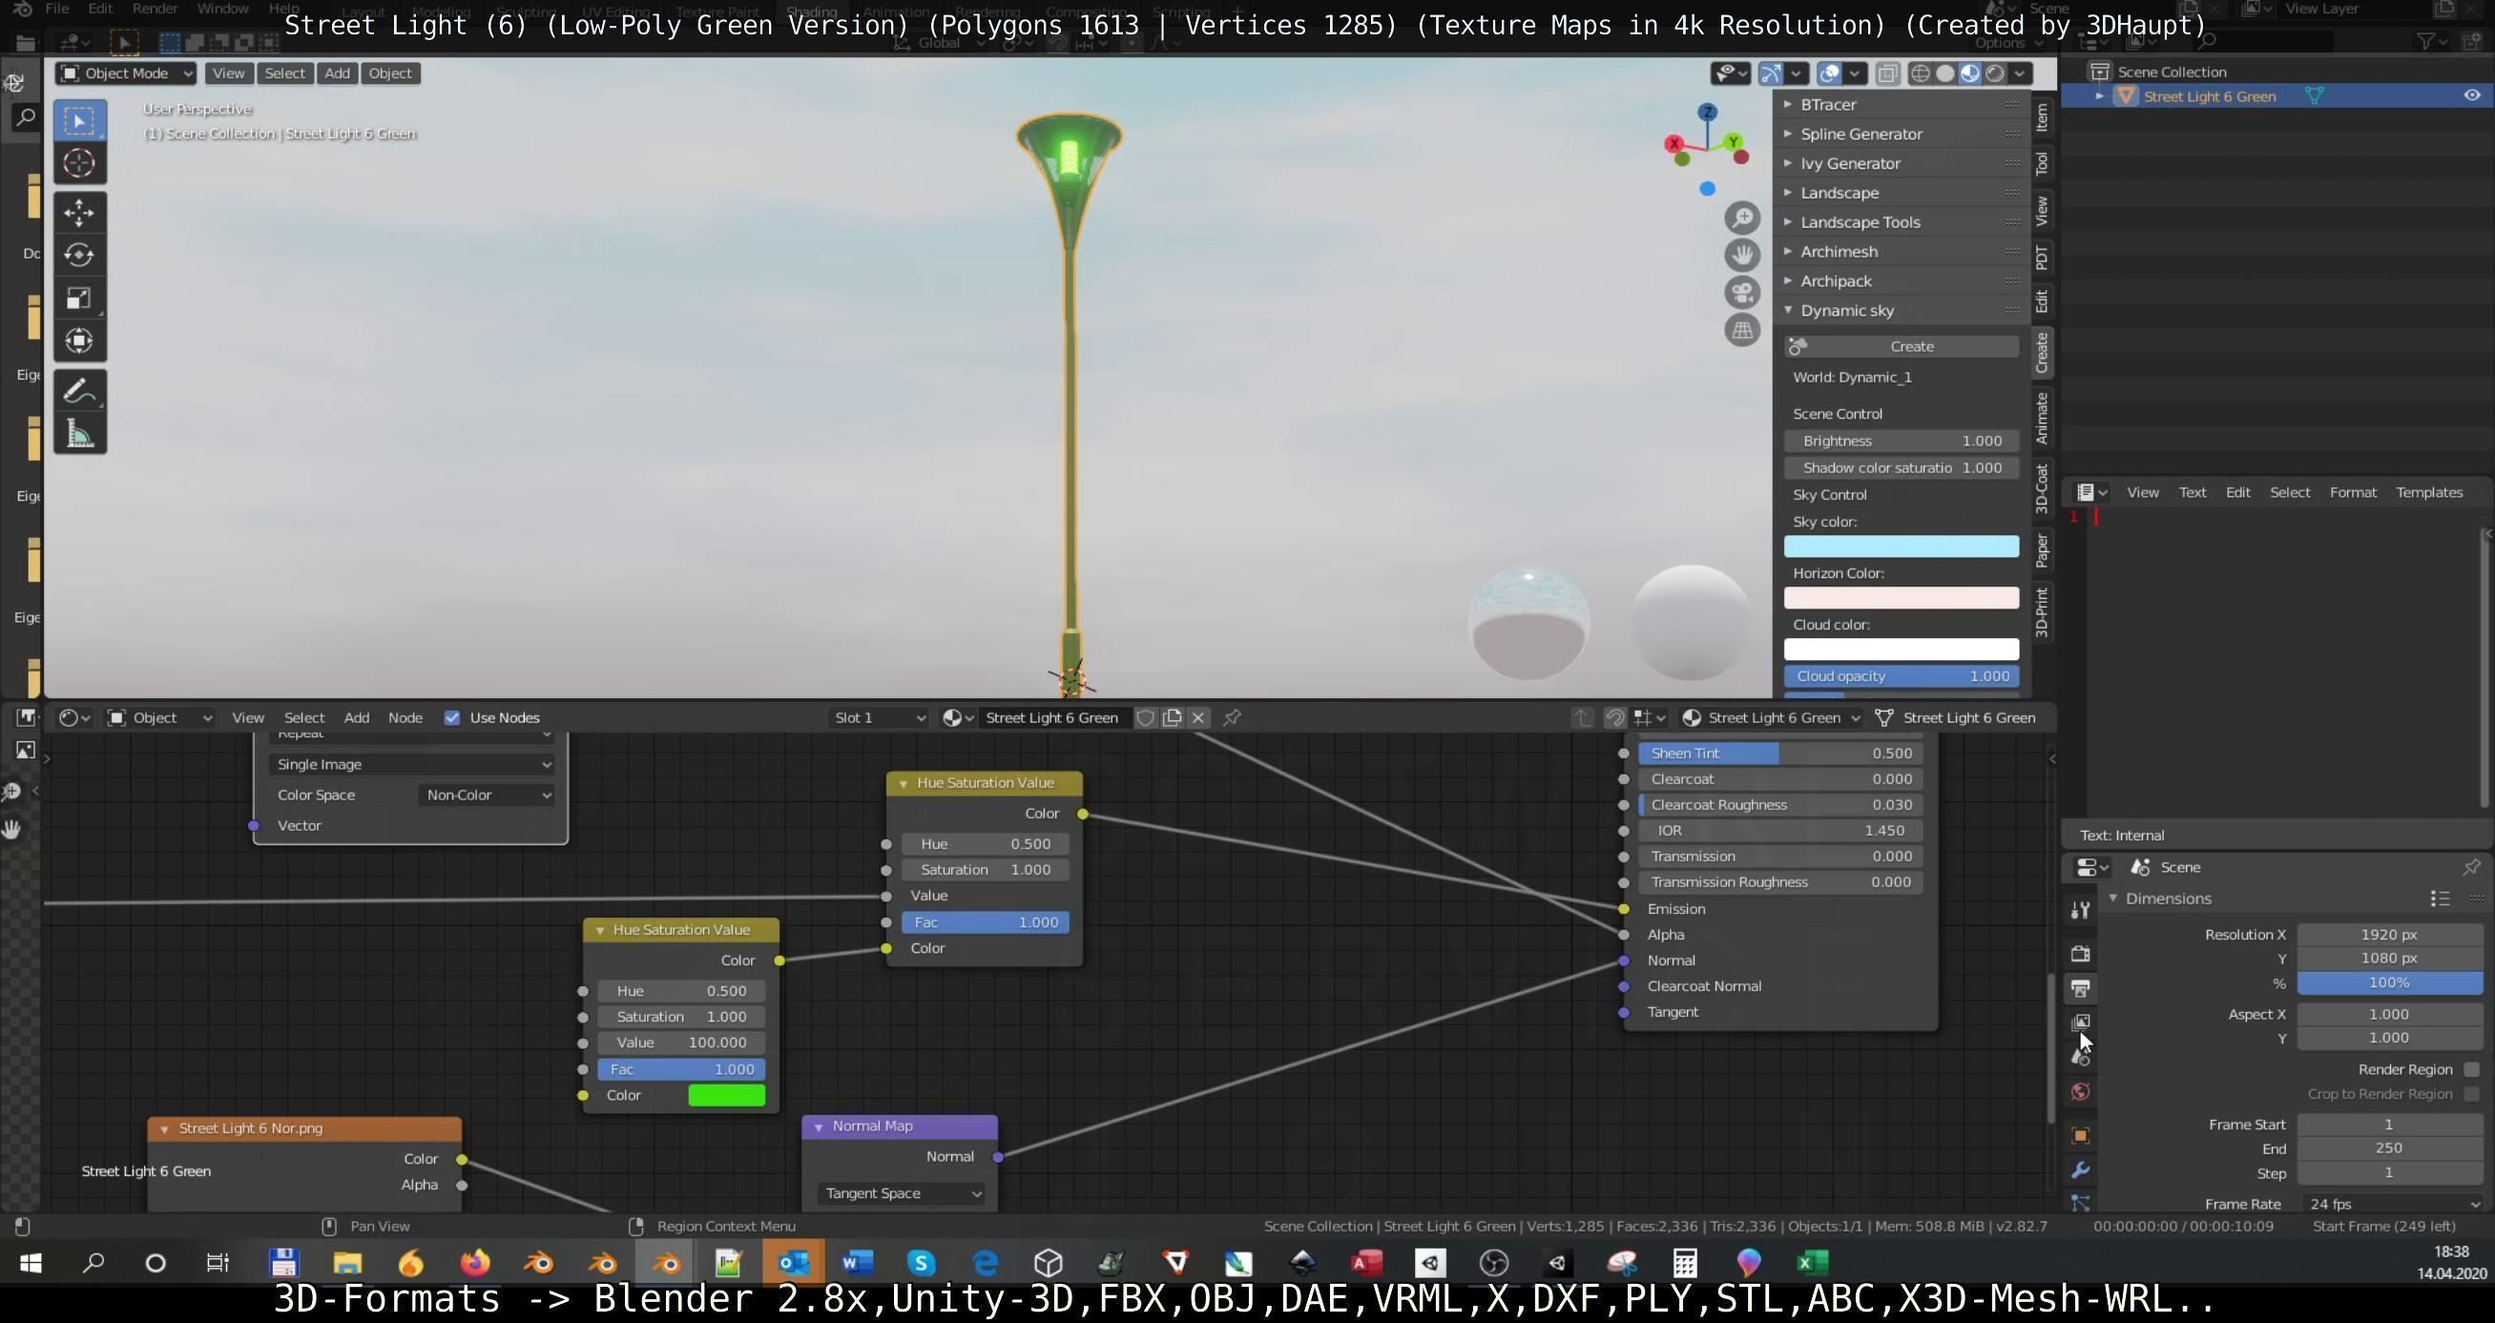Select the Measure tool
This screenshot has width=2495, height=1323.
pos(79,434)
